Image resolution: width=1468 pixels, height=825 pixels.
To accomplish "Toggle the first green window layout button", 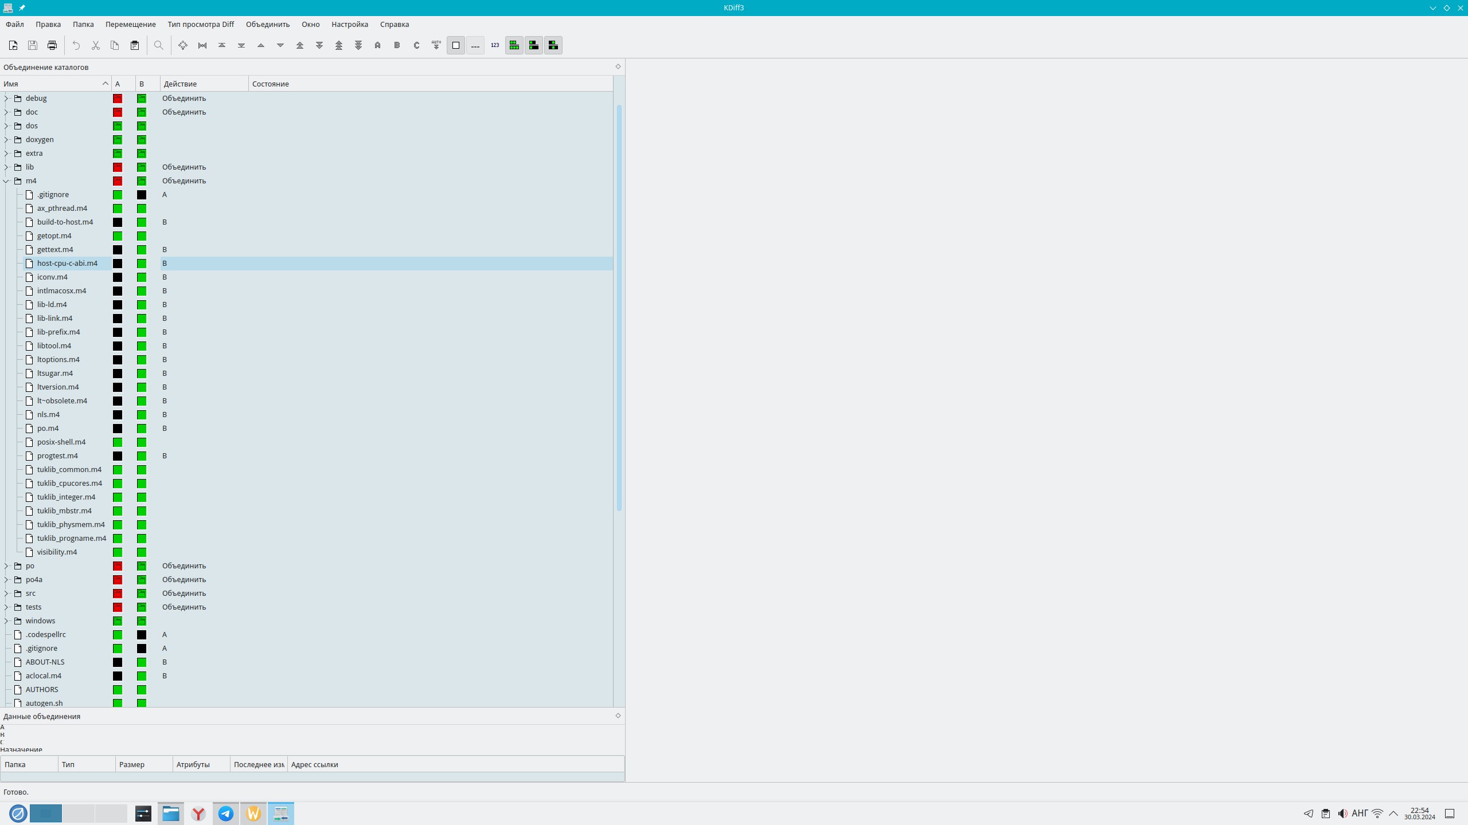I will pyautogui.click(x=514, y=45).
